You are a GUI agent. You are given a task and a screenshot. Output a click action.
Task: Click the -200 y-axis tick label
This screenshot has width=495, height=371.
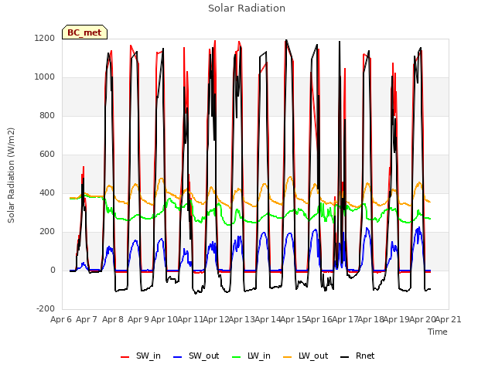46,309
